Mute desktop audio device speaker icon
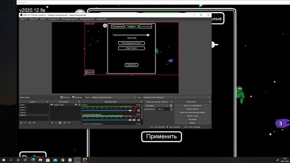This screenshot has height=163, width=290. (x=134, y=120)
